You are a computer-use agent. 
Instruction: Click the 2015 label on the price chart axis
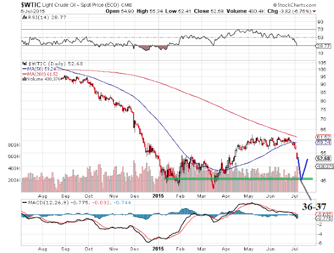[x=158, y=196]
